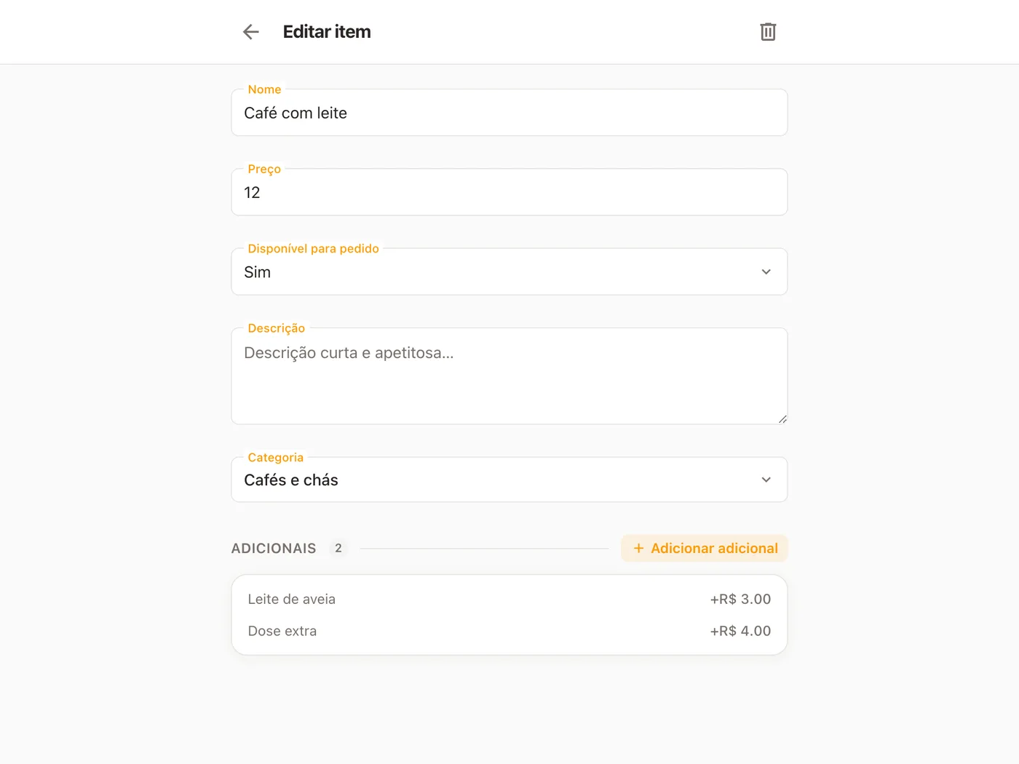Select the Dose extra add-on row
This screenshot has height=764, width=1019.
[x=509, y=631]
